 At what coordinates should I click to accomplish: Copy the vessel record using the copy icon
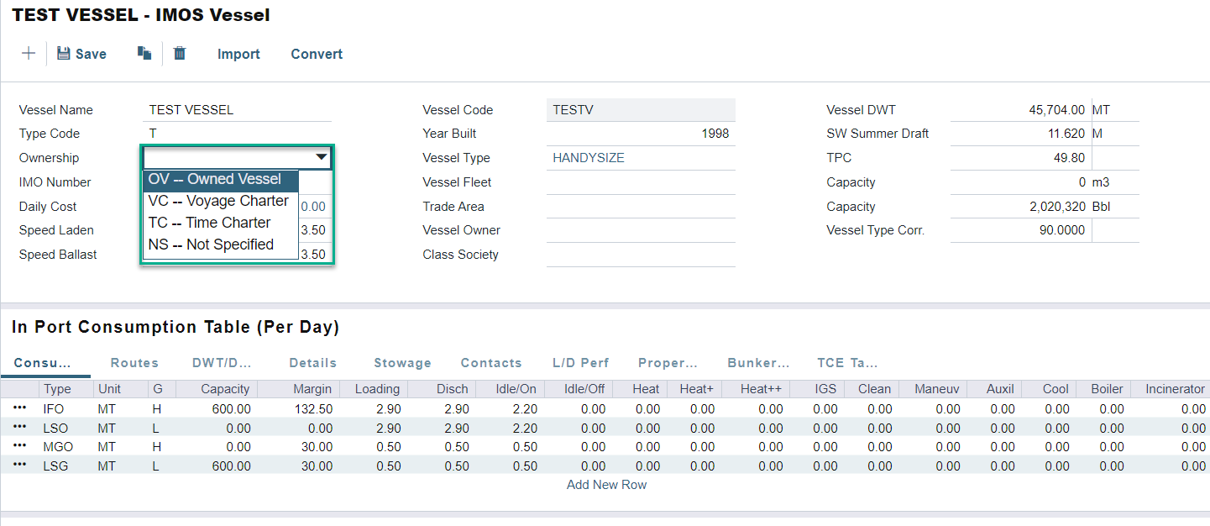click(143, 52)
